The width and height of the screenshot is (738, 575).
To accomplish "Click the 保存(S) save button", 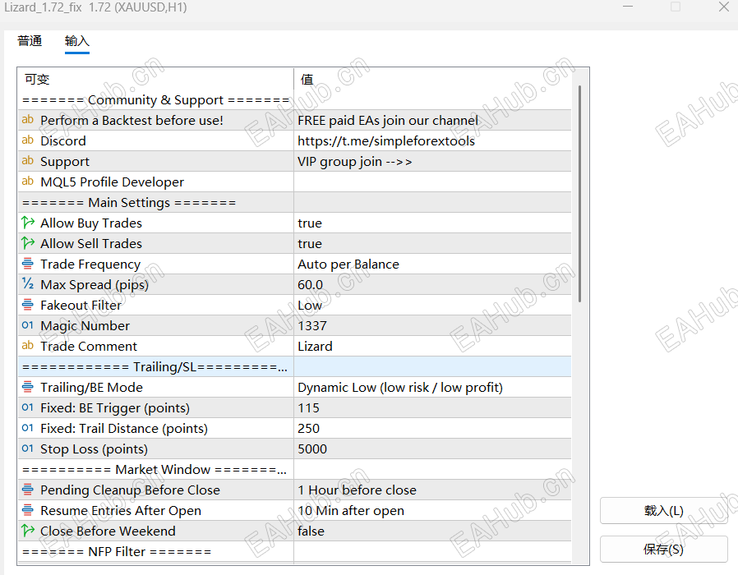I will 664,549.
